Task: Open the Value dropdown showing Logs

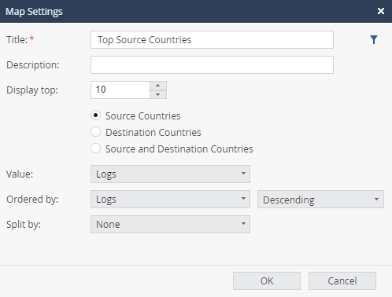Action: [x=170, y=174]
